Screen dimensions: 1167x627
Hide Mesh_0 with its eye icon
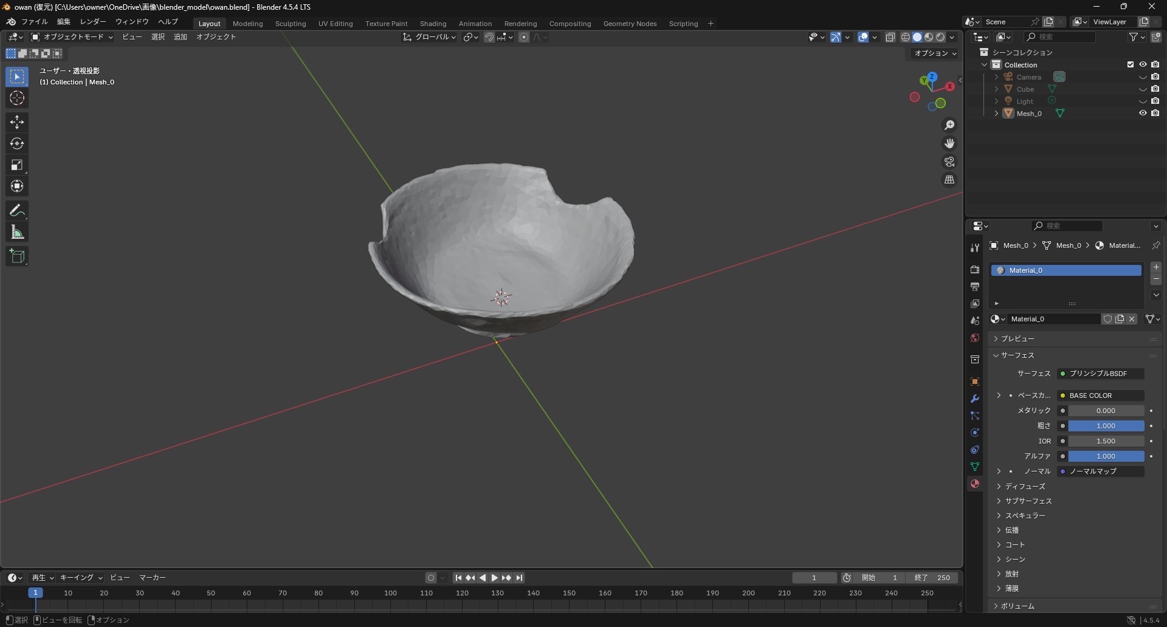coord(1143,113)
